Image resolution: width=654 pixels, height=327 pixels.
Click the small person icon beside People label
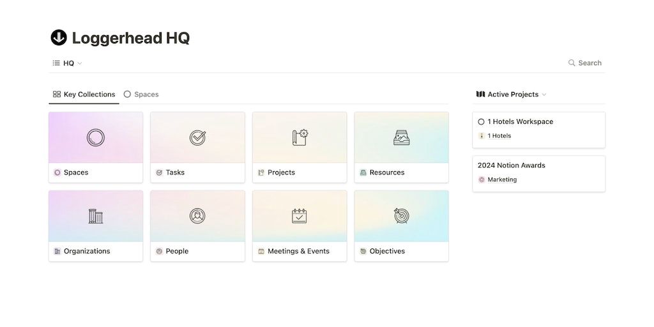tap(159, 251)
